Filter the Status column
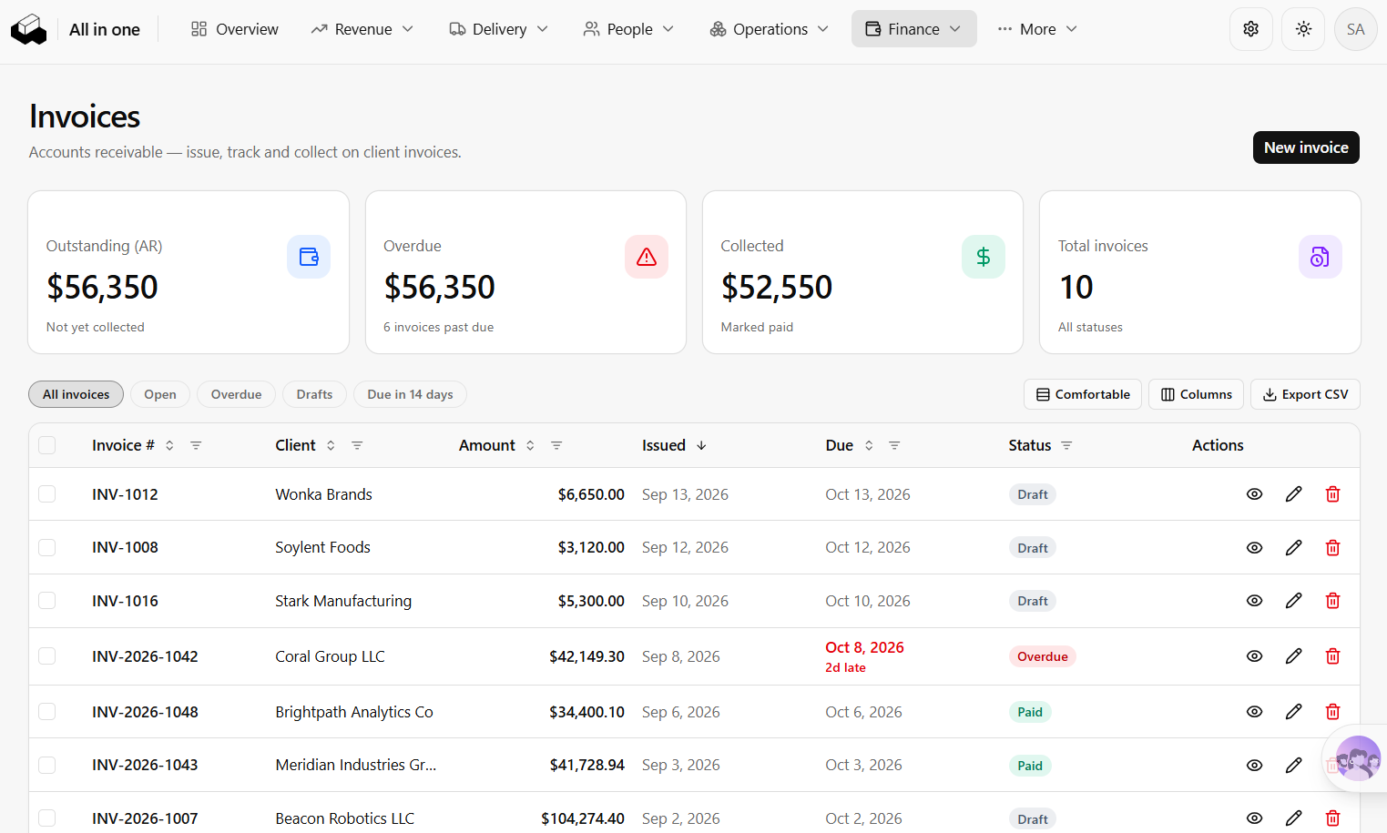This screenshot has width=1387, height=833. click(x=1066, y=445)
